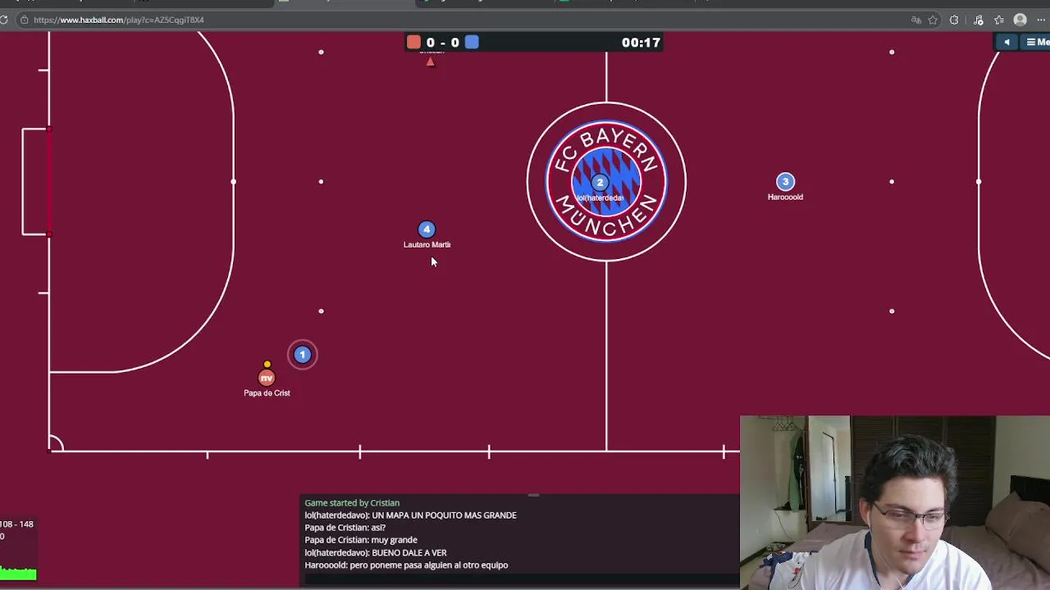This screenshot has height=590, width=1050.
Task: Click red player disc Papa de Crist
Action: tap(267, 378)
